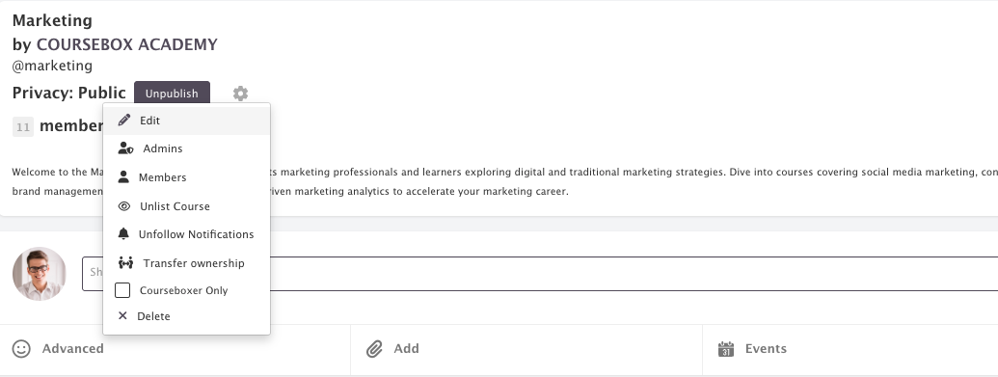
Task: Click the paperclip Add icon
Action: coord(374,348)
